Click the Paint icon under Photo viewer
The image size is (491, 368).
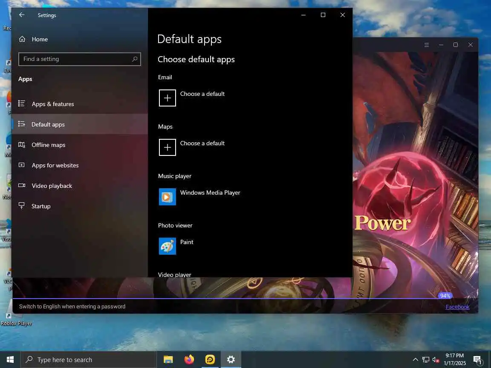point(167,246)
